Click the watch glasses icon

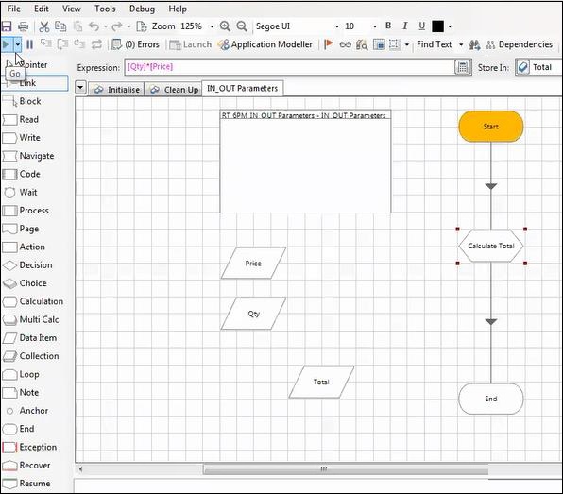tap(345, 44)
